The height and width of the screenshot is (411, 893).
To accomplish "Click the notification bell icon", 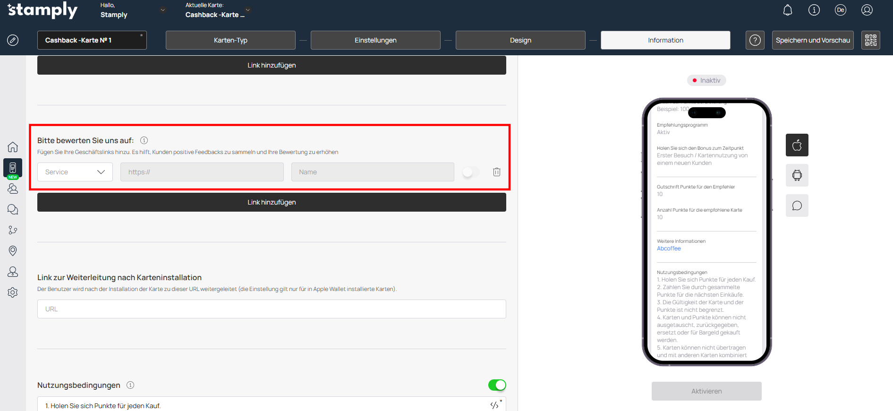I will 787,10.
